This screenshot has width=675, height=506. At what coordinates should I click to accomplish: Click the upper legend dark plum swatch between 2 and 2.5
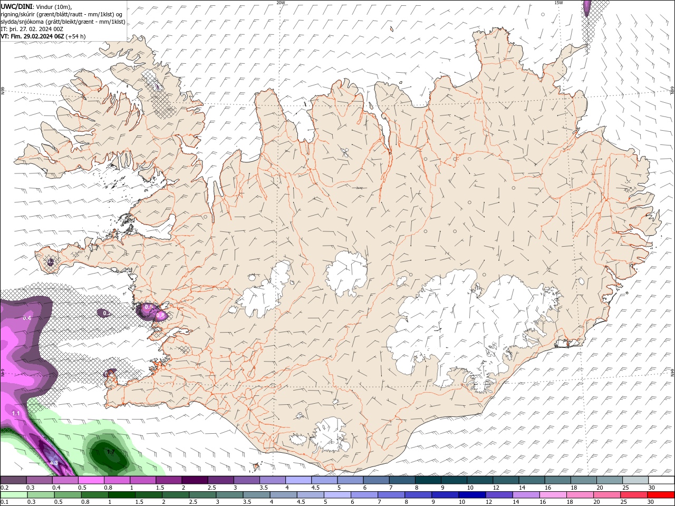tap(195, 480)
